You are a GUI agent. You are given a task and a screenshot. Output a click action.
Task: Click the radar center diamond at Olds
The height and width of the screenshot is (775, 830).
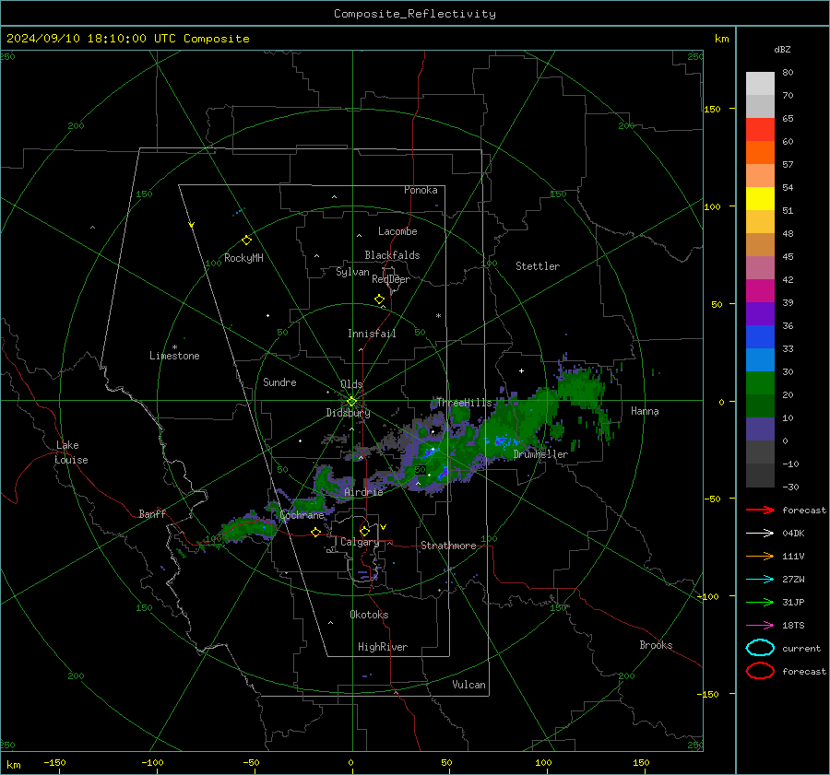[x=351, y=402]
